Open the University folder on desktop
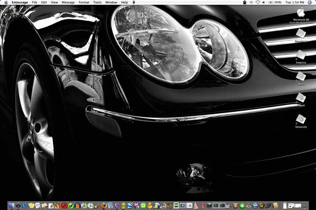 [301, 119]
